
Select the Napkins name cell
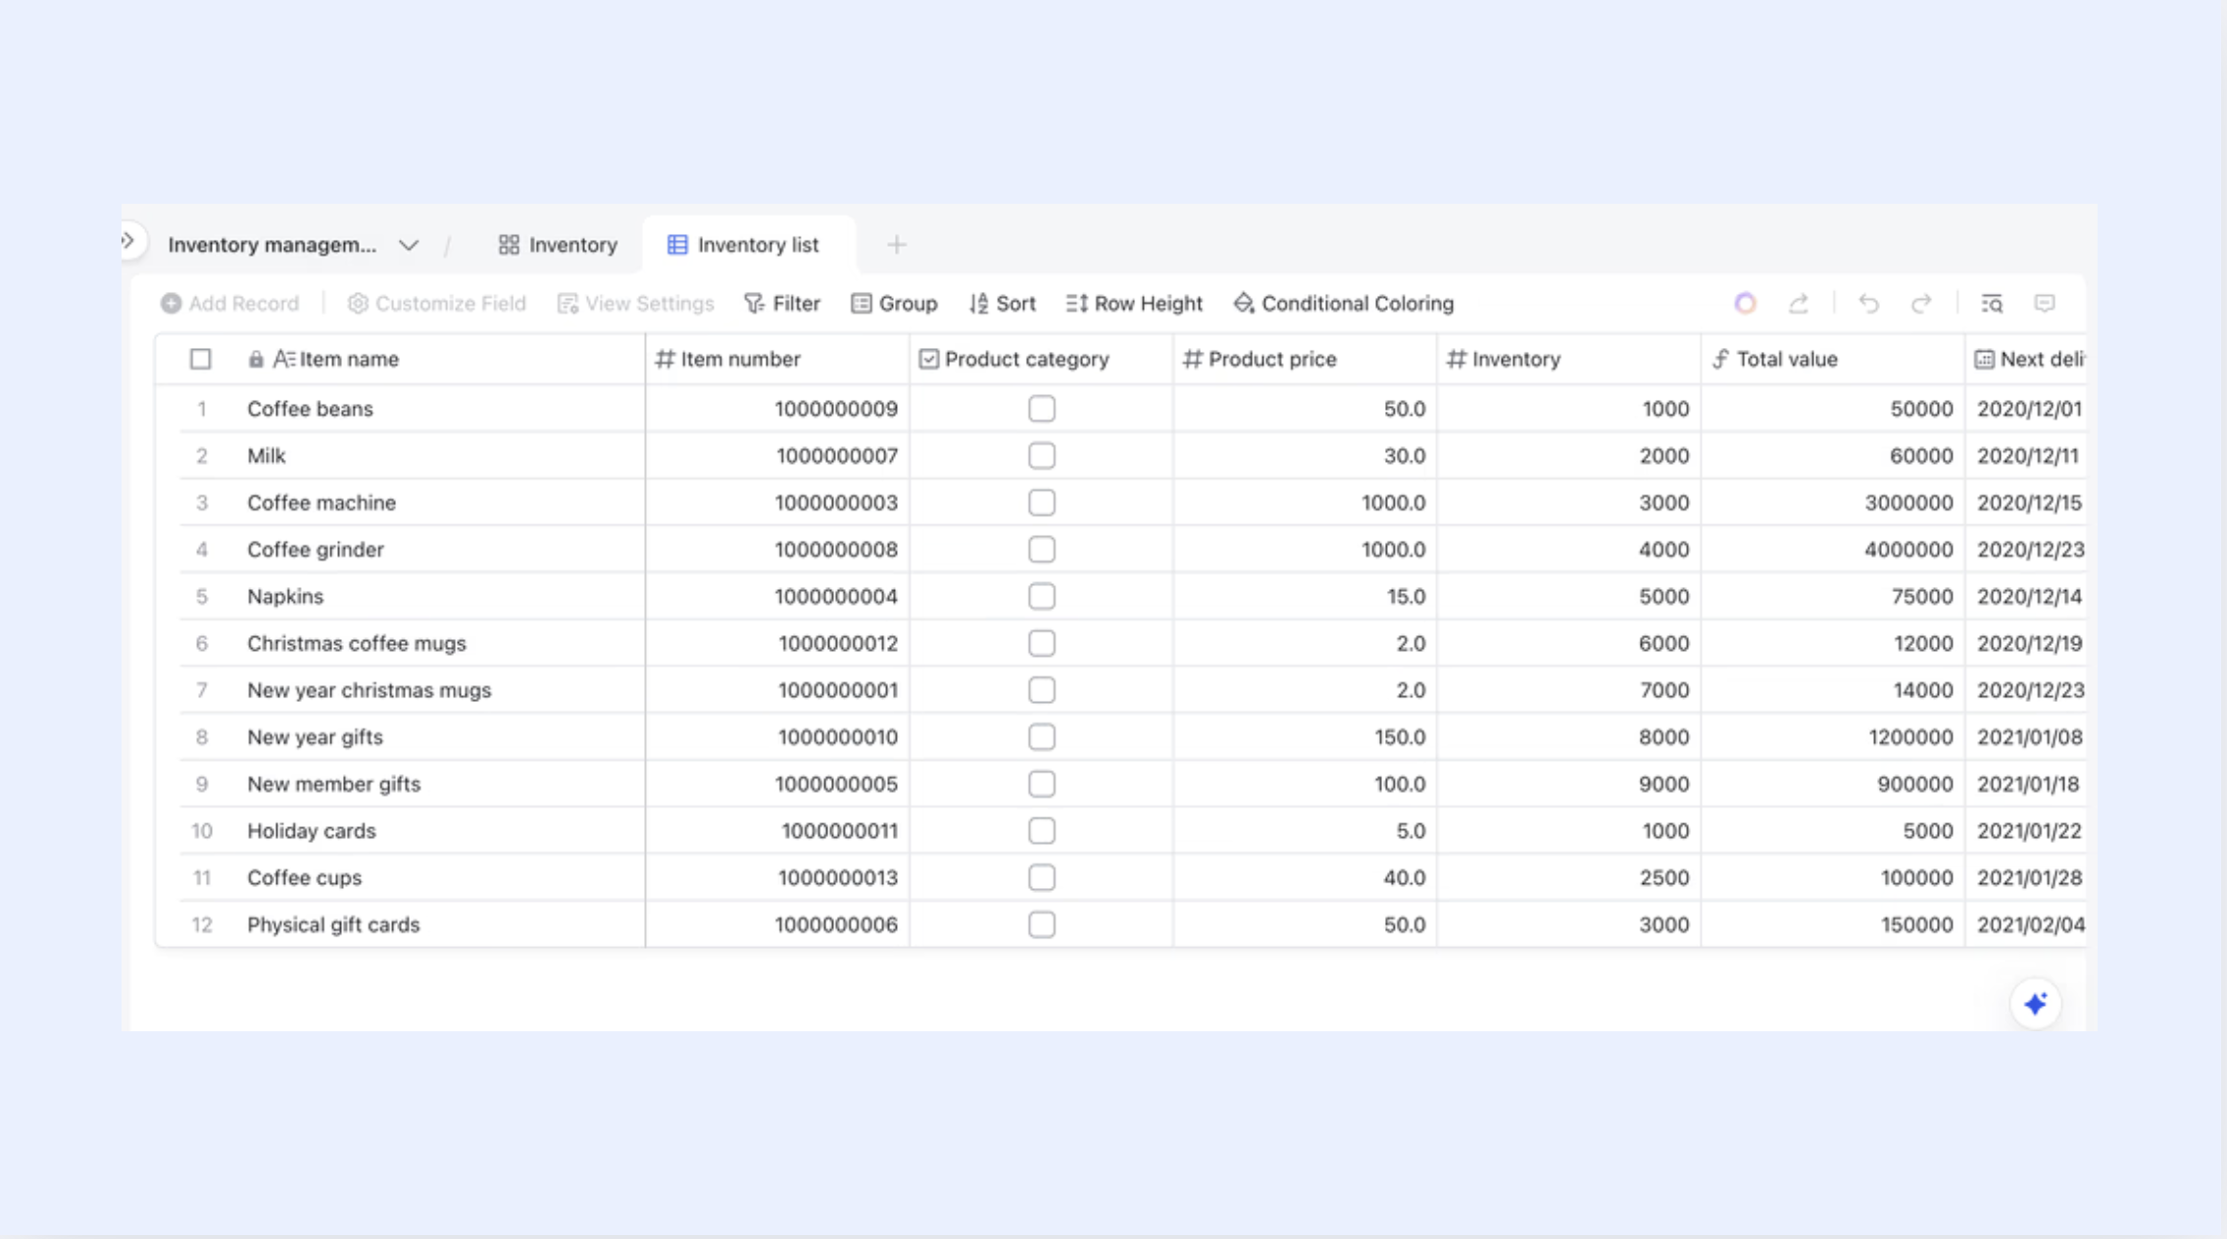(x=440, y=597)
